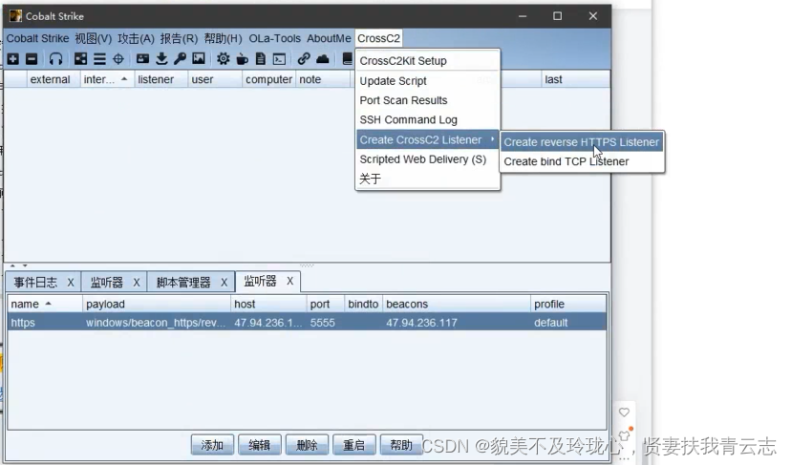This screenshot has width=791, height=465.
Task: Open the OLa-Tools menu
Action: (x=274, y=38)
